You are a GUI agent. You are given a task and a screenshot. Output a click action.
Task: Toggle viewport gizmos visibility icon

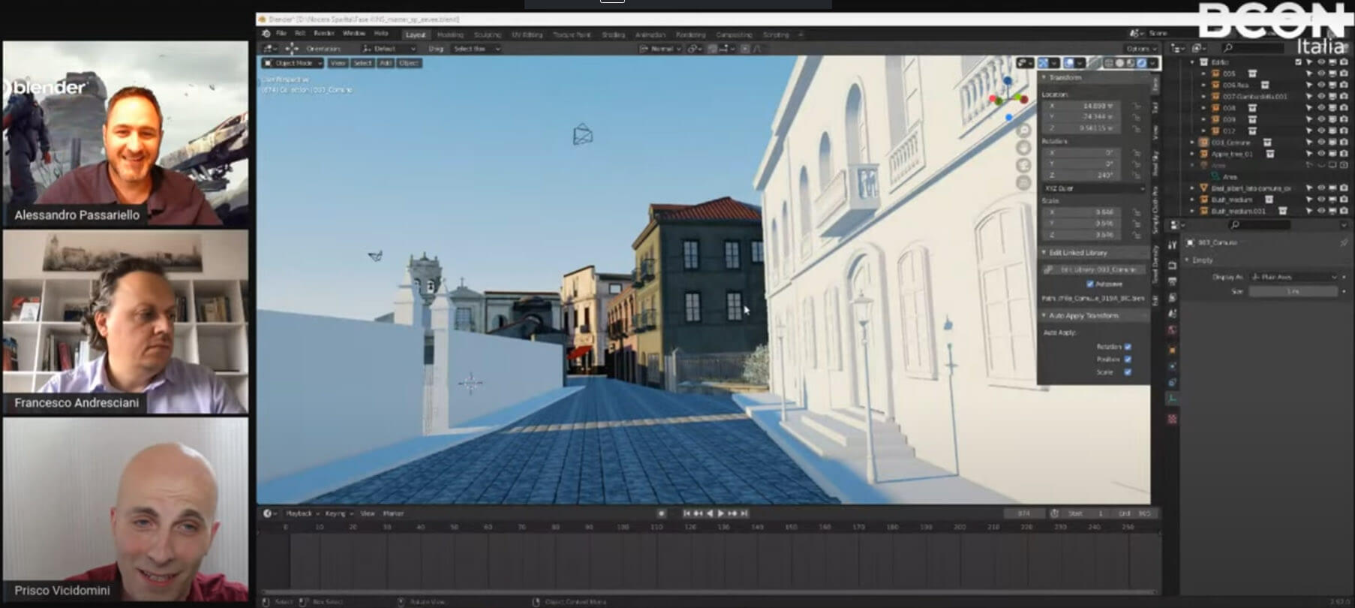[x=1043, y=63]
